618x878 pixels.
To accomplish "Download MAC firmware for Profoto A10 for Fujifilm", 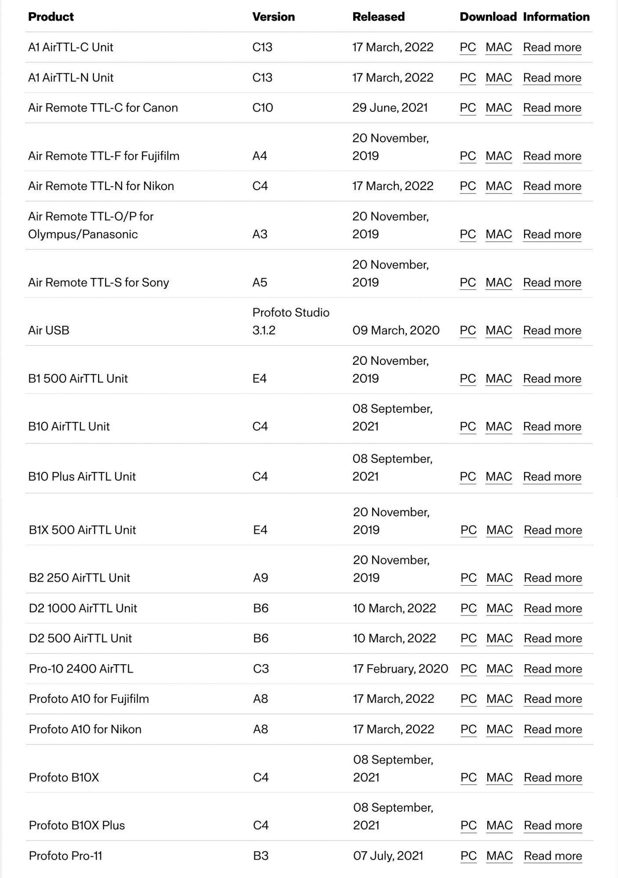I will click(499, 699).
